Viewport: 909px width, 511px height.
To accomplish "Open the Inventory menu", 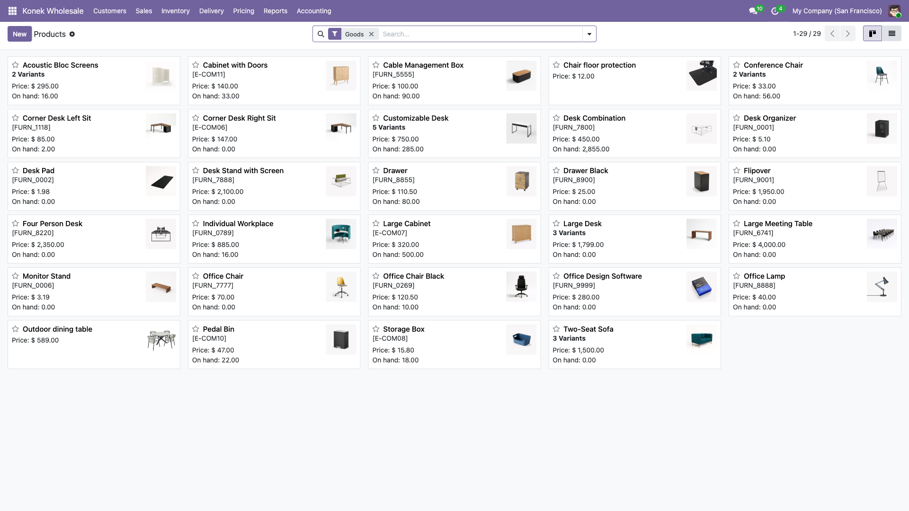I will (x=175, y=10).
